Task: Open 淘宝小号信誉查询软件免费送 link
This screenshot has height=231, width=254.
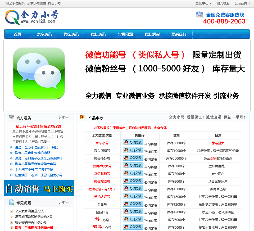Action: pyautogui.click(x=36, y=164)
